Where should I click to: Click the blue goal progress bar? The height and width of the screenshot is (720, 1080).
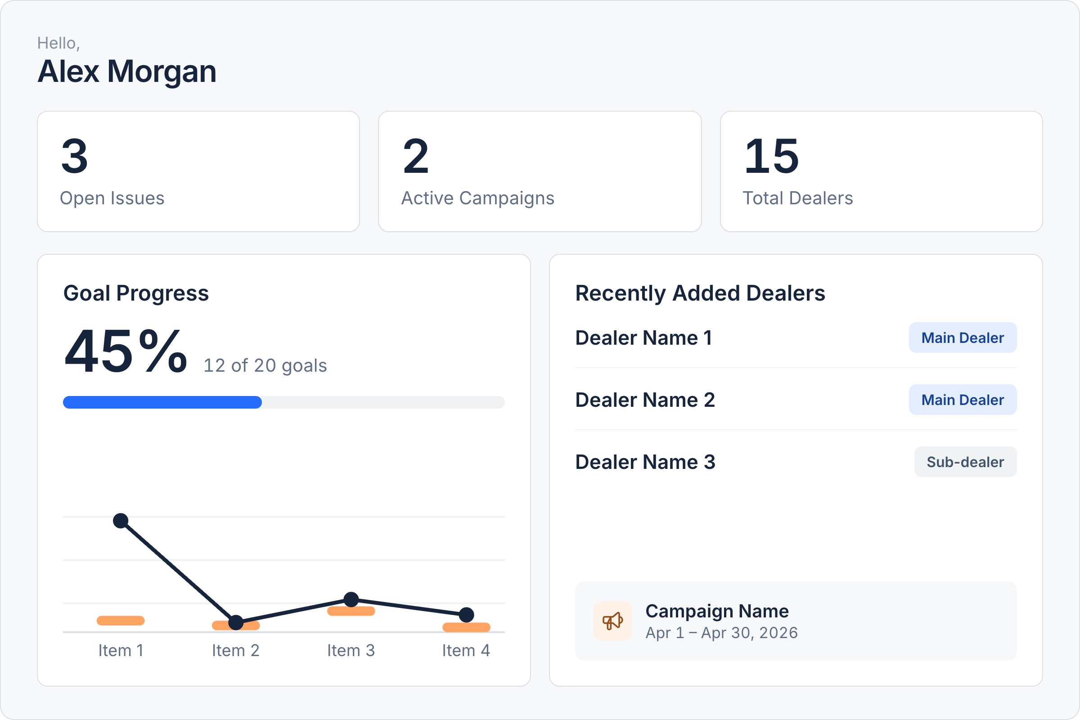click(x=162, y=402)
